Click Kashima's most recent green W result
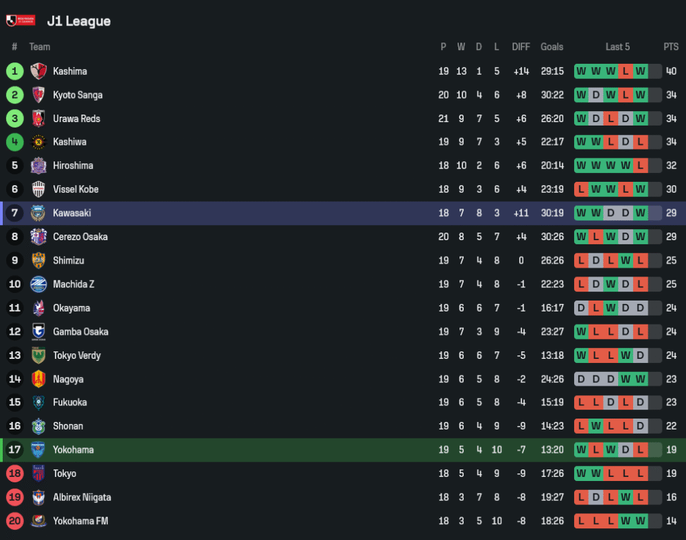Viewport: 686px width, 540px height. pos(641,71)
